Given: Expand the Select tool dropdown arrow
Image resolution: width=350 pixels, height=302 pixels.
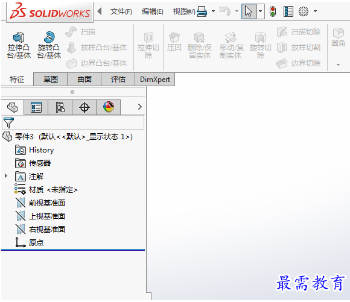Looking at the screenshot, I should 261,11.
